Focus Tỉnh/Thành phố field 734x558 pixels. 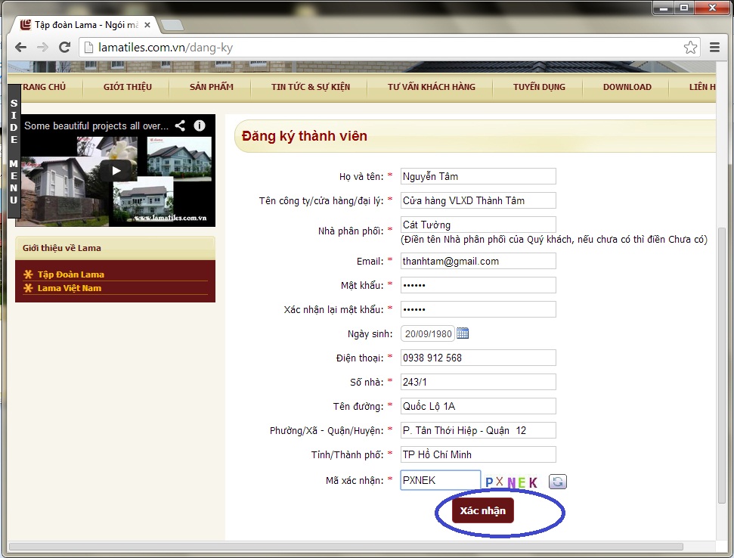478,454
